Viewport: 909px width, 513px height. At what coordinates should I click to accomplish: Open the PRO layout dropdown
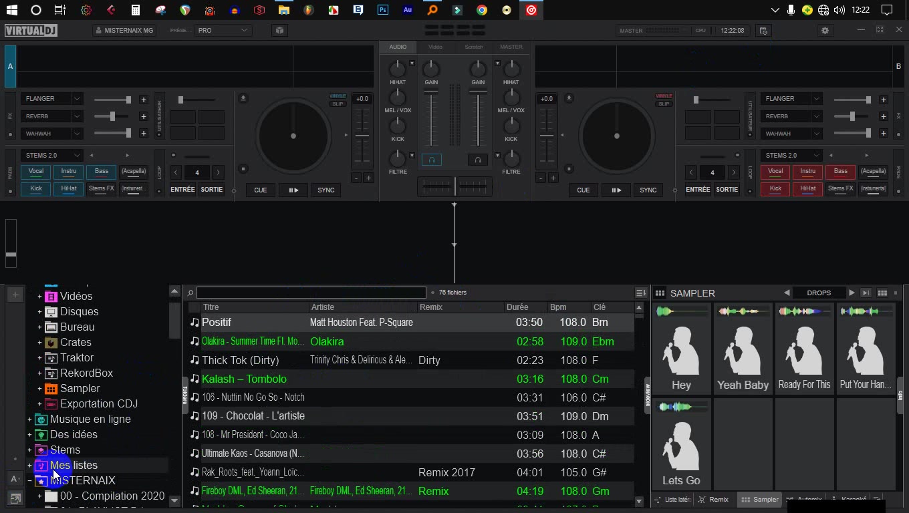(x=223, y=30)
